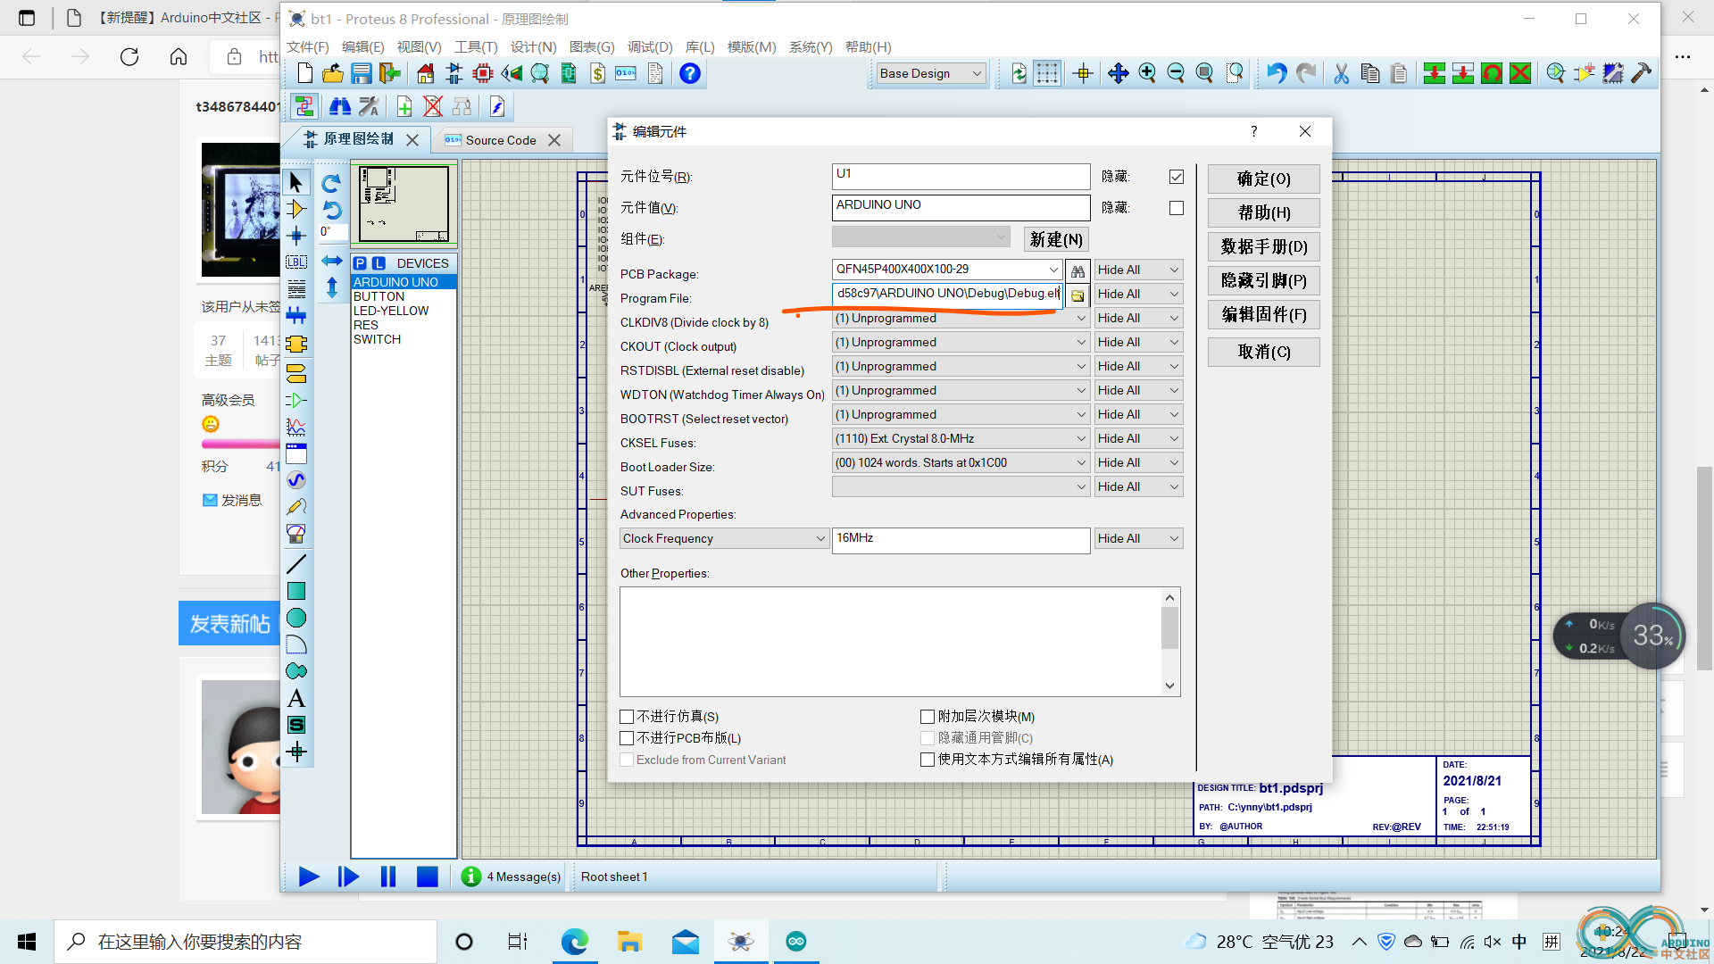Select LED-YELLOW in the devices list
Viewport: 1714px width, 964px height.
point(391,311)
